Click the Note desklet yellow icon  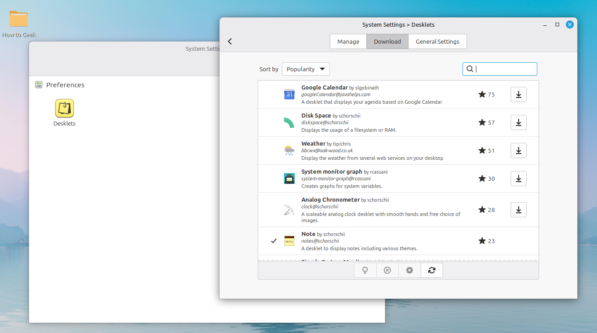point(289,241)
